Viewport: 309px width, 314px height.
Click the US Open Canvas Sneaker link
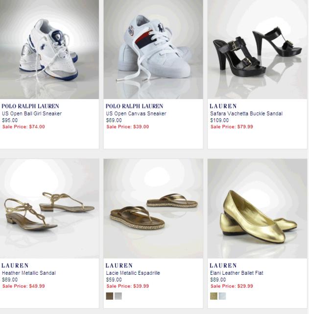pos(136,113)
